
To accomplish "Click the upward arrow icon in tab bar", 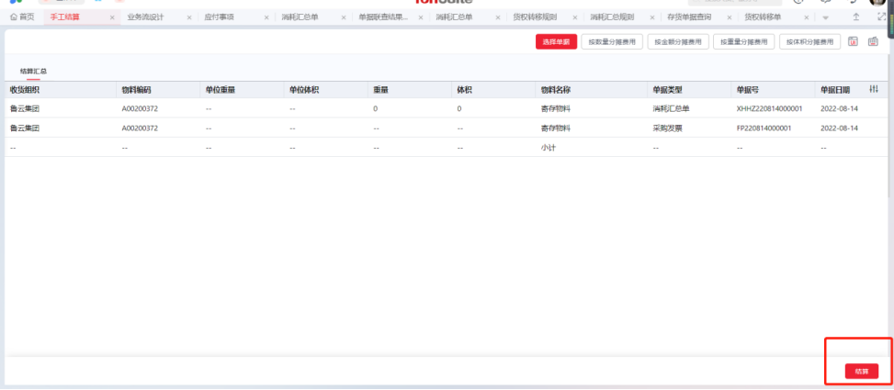I will pyautogui.click(x=856, y=17).
